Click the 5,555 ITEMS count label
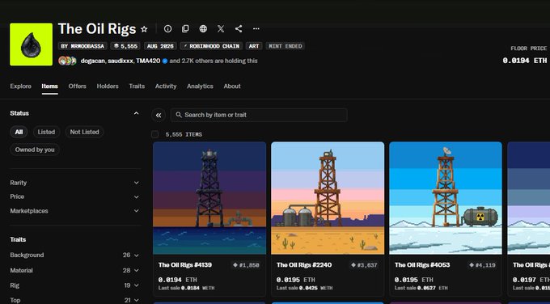 pos(184,134)
